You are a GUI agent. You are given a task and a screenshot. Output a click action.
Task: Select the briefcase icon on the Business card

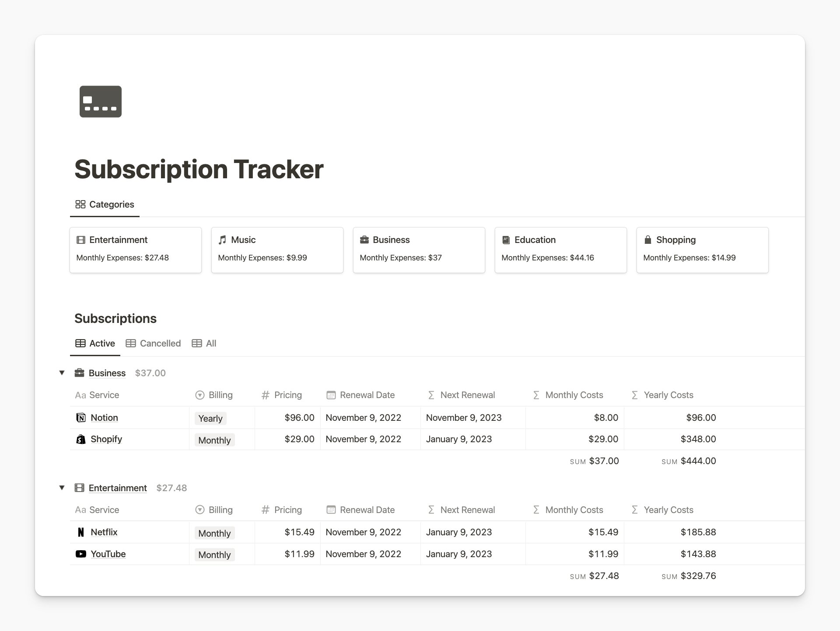coord(364,239)
